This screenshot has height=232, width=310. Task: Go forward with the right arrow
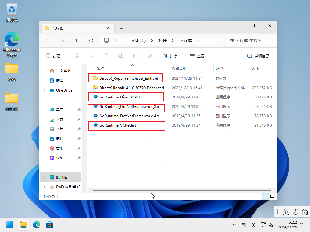coord(62,40)
